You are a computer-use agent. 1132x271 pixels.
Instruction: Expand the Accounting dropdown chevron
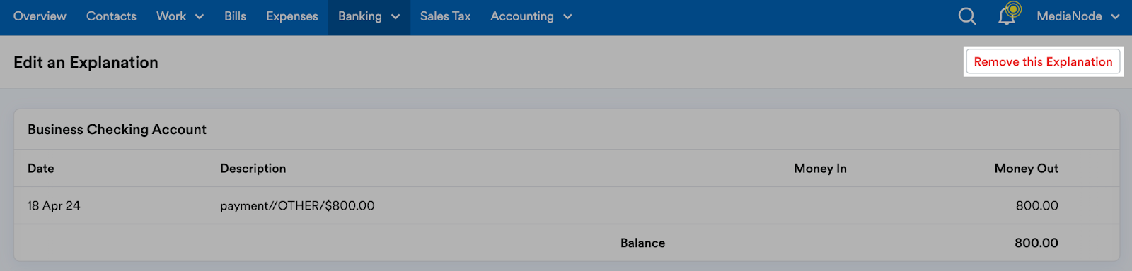pyautogui.click(x=567, y=17)
